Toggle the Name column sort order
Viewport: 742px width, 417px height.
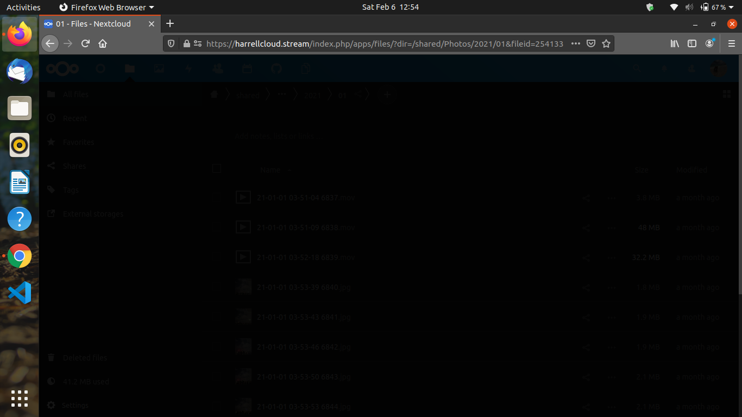click(x=270, y=169)
